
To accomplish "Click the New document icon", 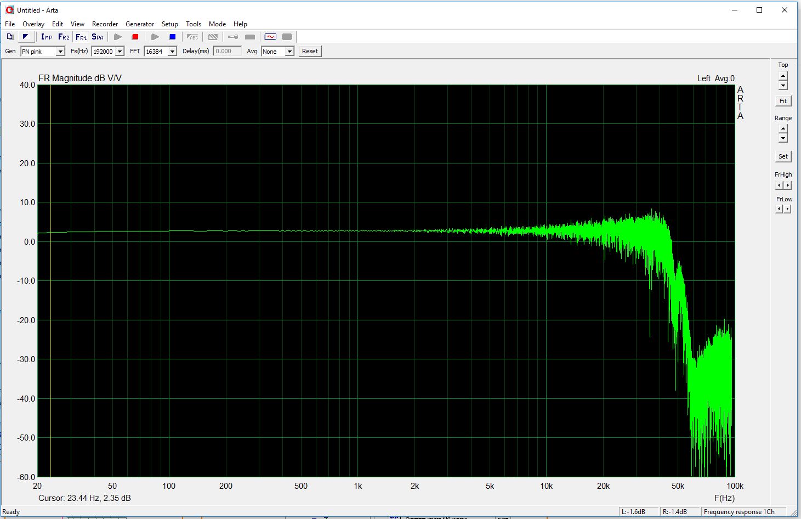I will pyautogui.click(x=10, y=37).
